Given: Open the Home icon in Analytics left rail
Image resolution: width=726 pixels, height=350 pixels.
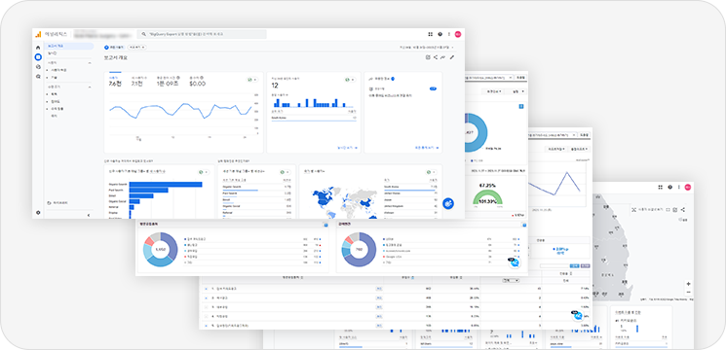Looking at the screenshot, I should (38, 48).
